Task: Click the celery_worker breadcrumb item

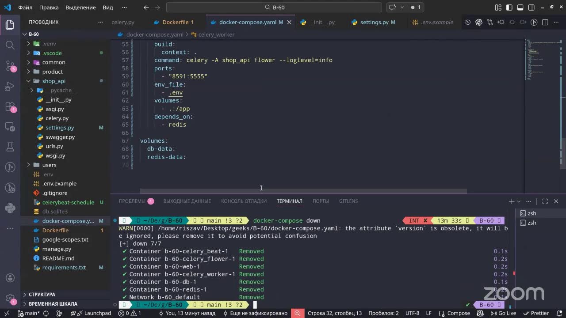Action: point(212,34)
